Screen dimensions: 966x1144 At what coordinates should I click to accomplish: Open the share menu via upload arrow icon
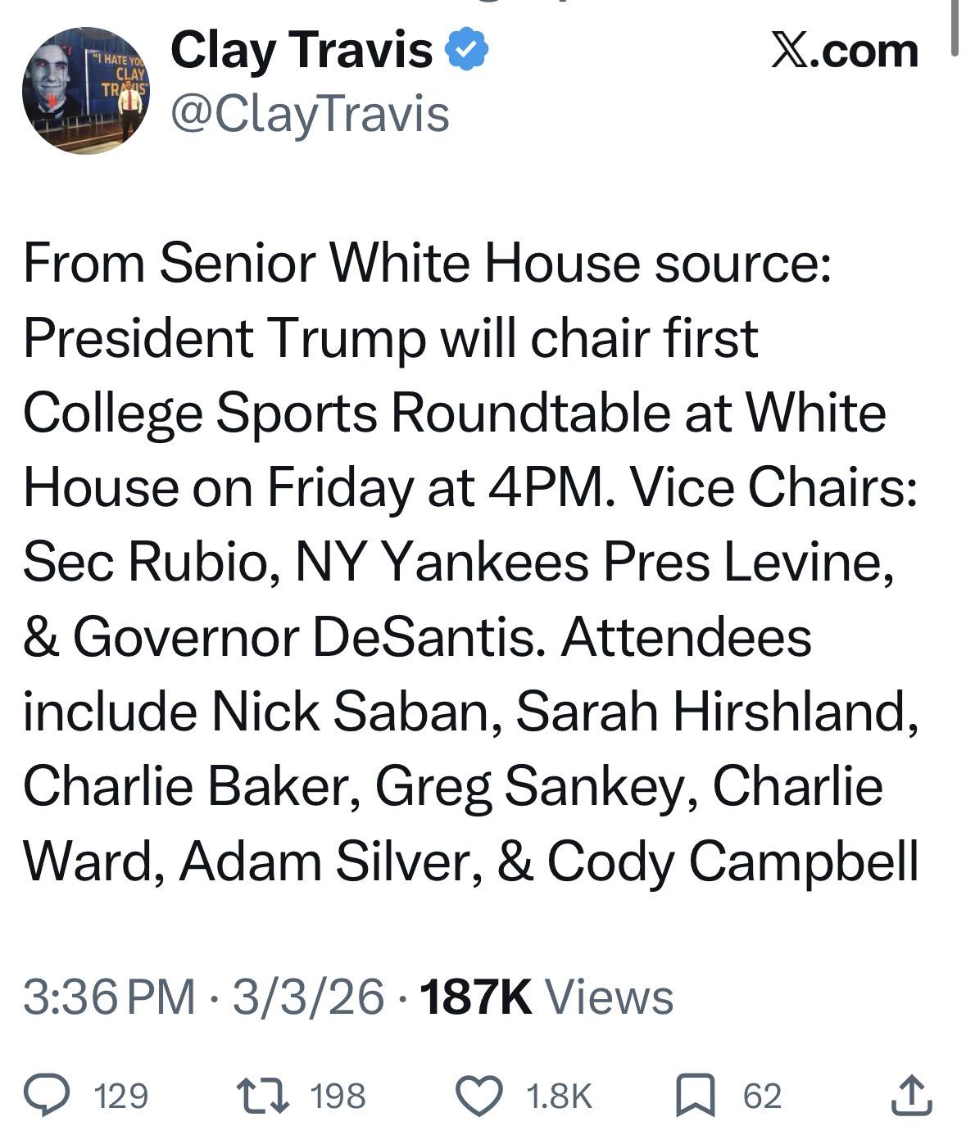coord(911,1096)
